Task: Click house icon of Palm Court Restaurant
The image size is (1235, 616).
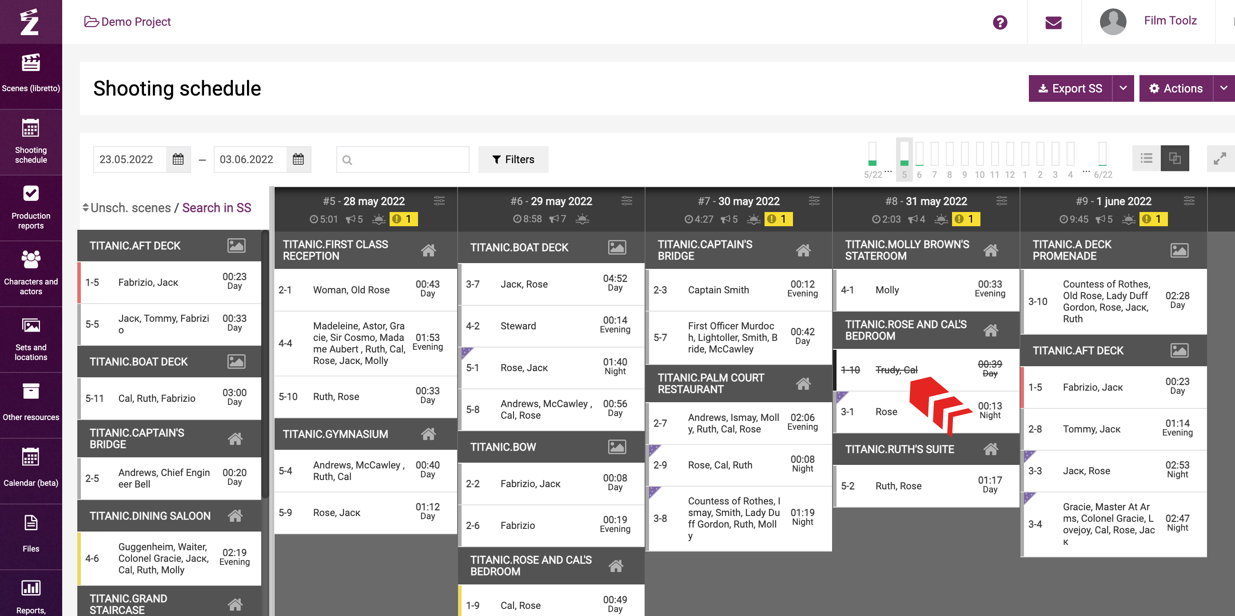Action: click(803, 383)
